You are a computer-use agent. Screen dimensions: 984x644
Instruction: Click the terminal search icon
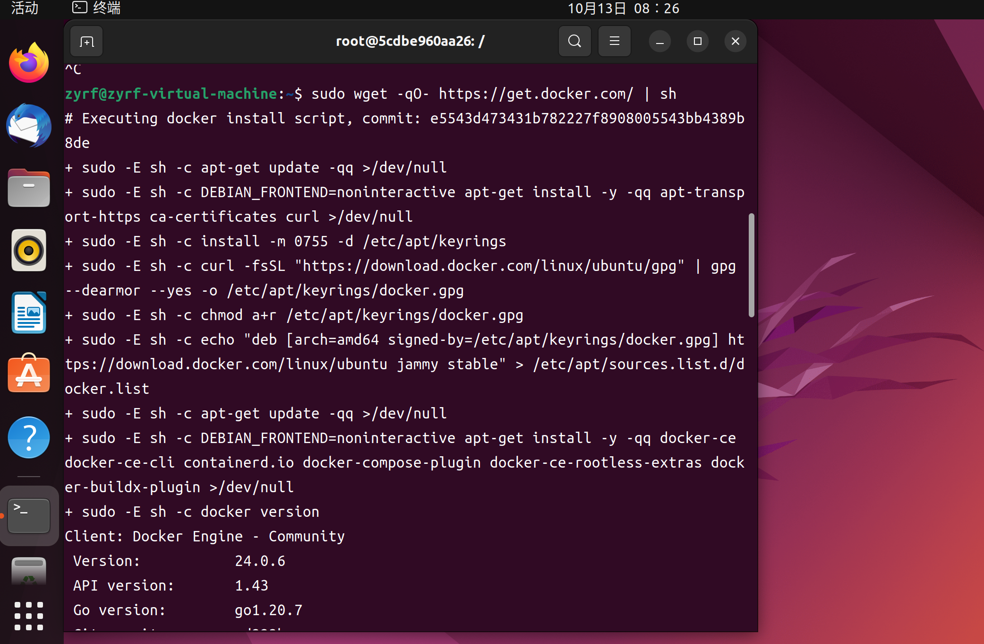click(574, 42)
